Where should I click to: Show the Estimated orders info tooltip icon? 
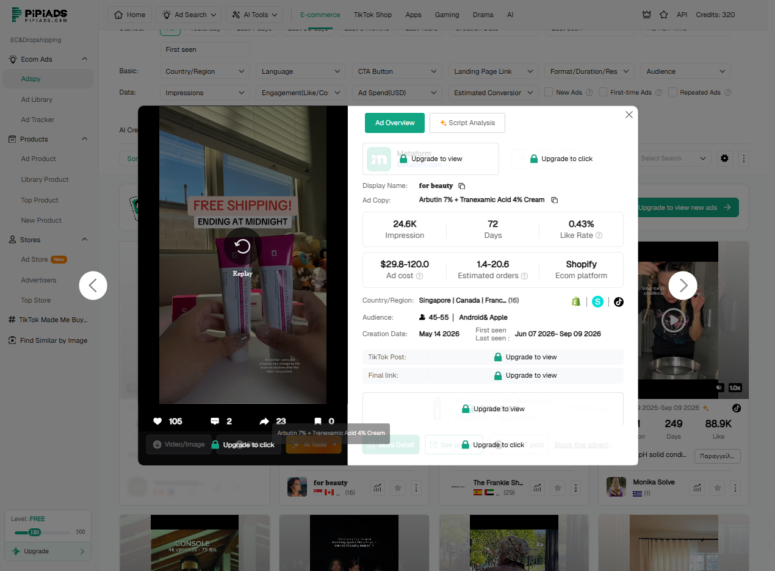click(525, 276)
